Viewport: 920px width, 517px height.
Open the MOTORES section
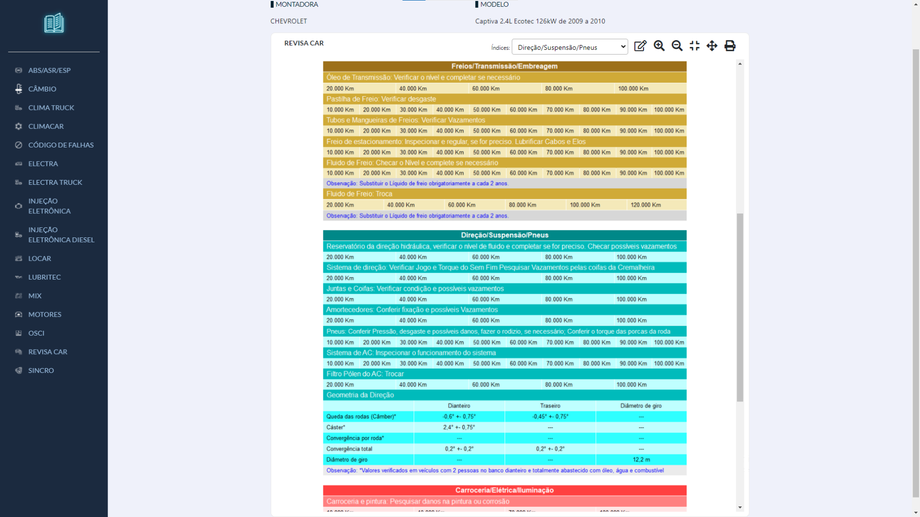pos(45,314)
